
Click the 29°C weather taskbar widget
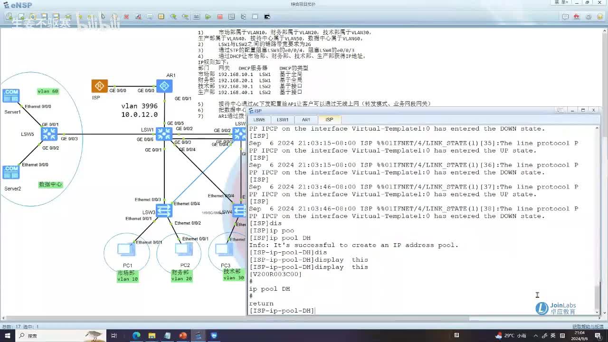pyautogui.click(x=511, y=336)
